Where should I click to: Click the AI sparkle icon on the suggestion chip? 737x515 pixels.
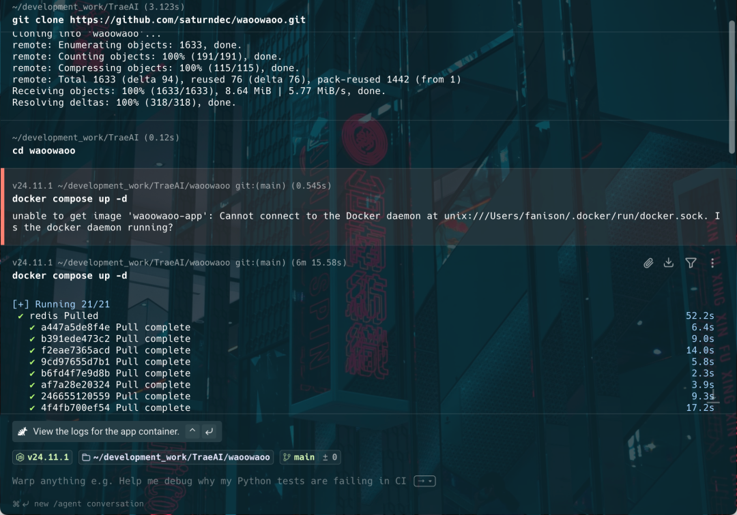click(x=23, y=431)
